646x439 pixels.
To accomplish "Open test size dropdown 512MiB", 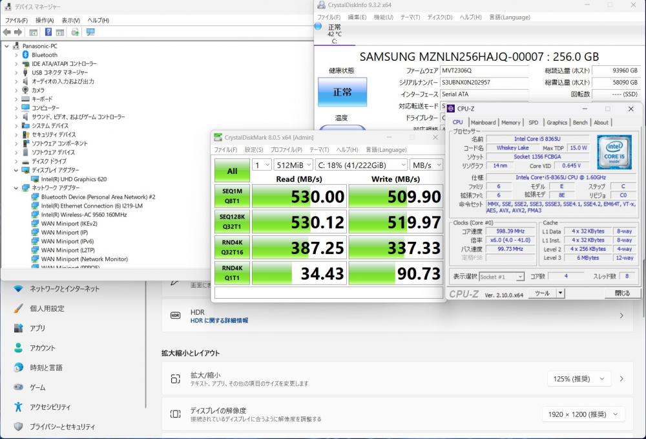I will tap(293, 165).
